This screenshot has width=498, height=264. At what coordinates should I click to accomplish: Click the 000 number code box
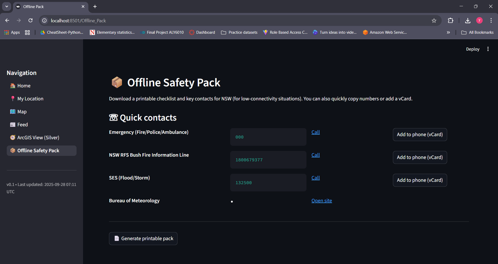coord(268,137)
